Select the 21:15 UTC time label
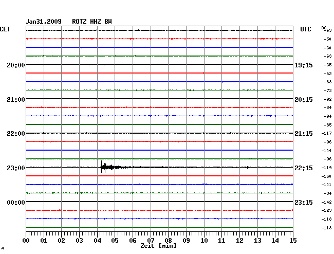This screenshot has width=334, height=254. pyautogui.click(x=304, y=134)
